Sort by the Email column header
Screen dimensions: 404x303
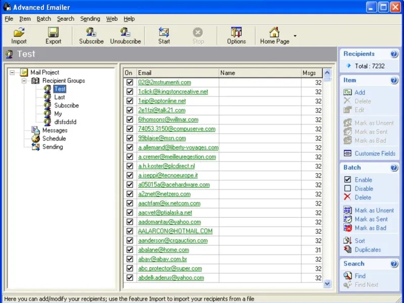(x=178, y=73)
